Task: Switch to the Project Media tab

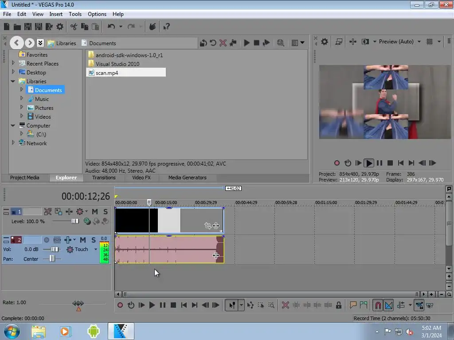Action: pos(25,178)
